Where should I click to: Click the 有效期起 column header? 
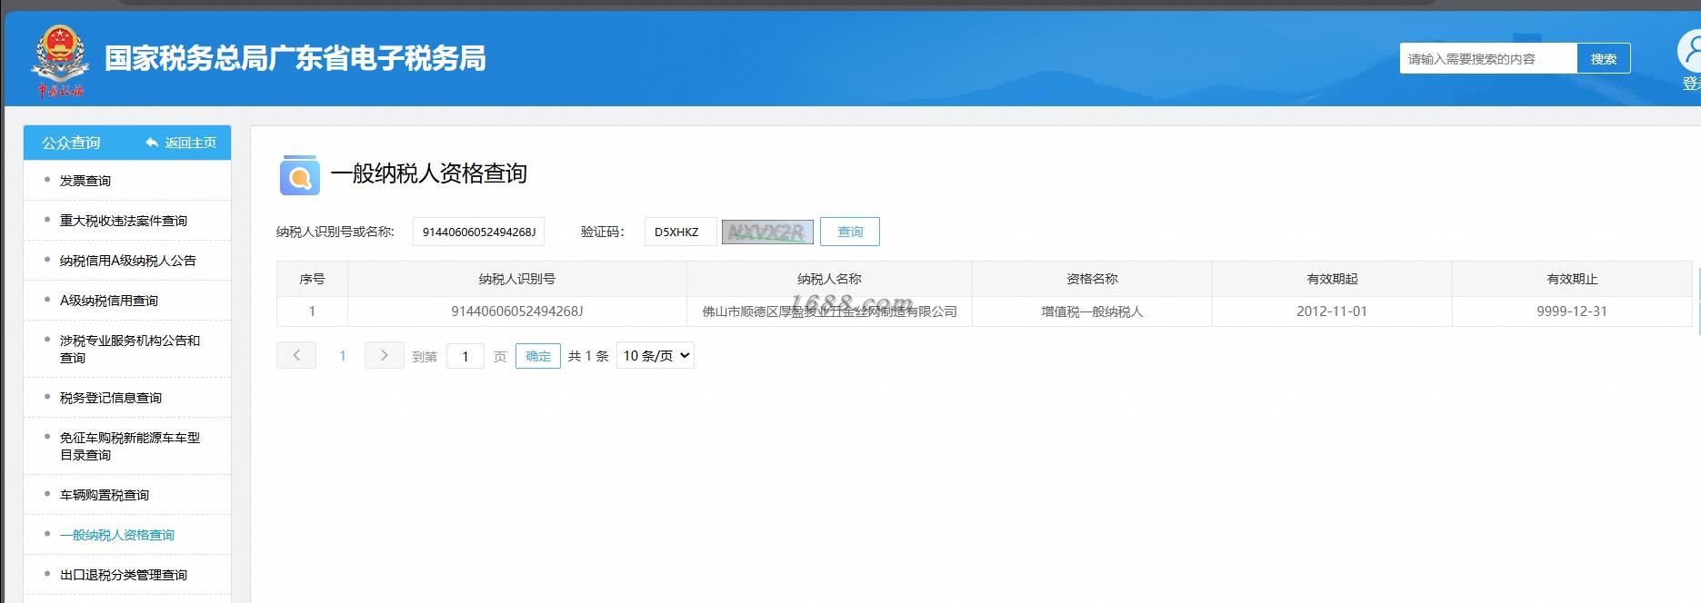point(1332,279)
